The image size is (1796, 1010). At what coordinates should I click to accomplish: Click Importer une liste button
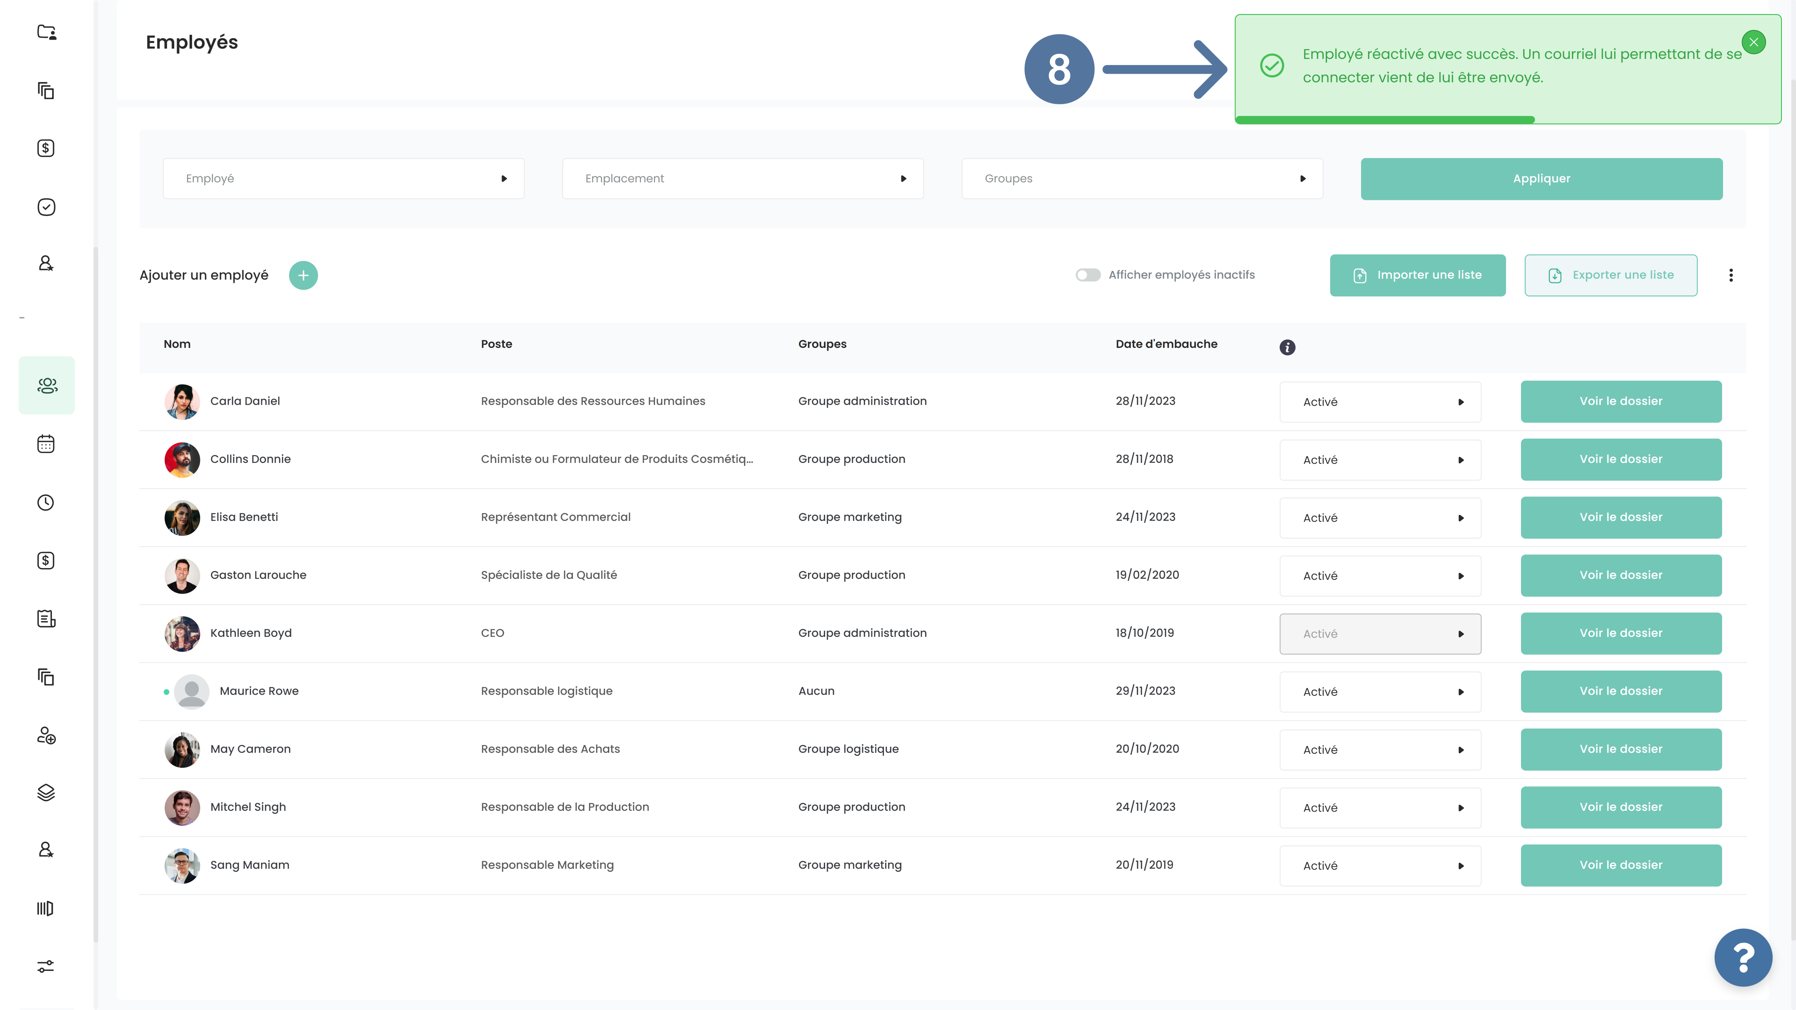[1417, 275]
